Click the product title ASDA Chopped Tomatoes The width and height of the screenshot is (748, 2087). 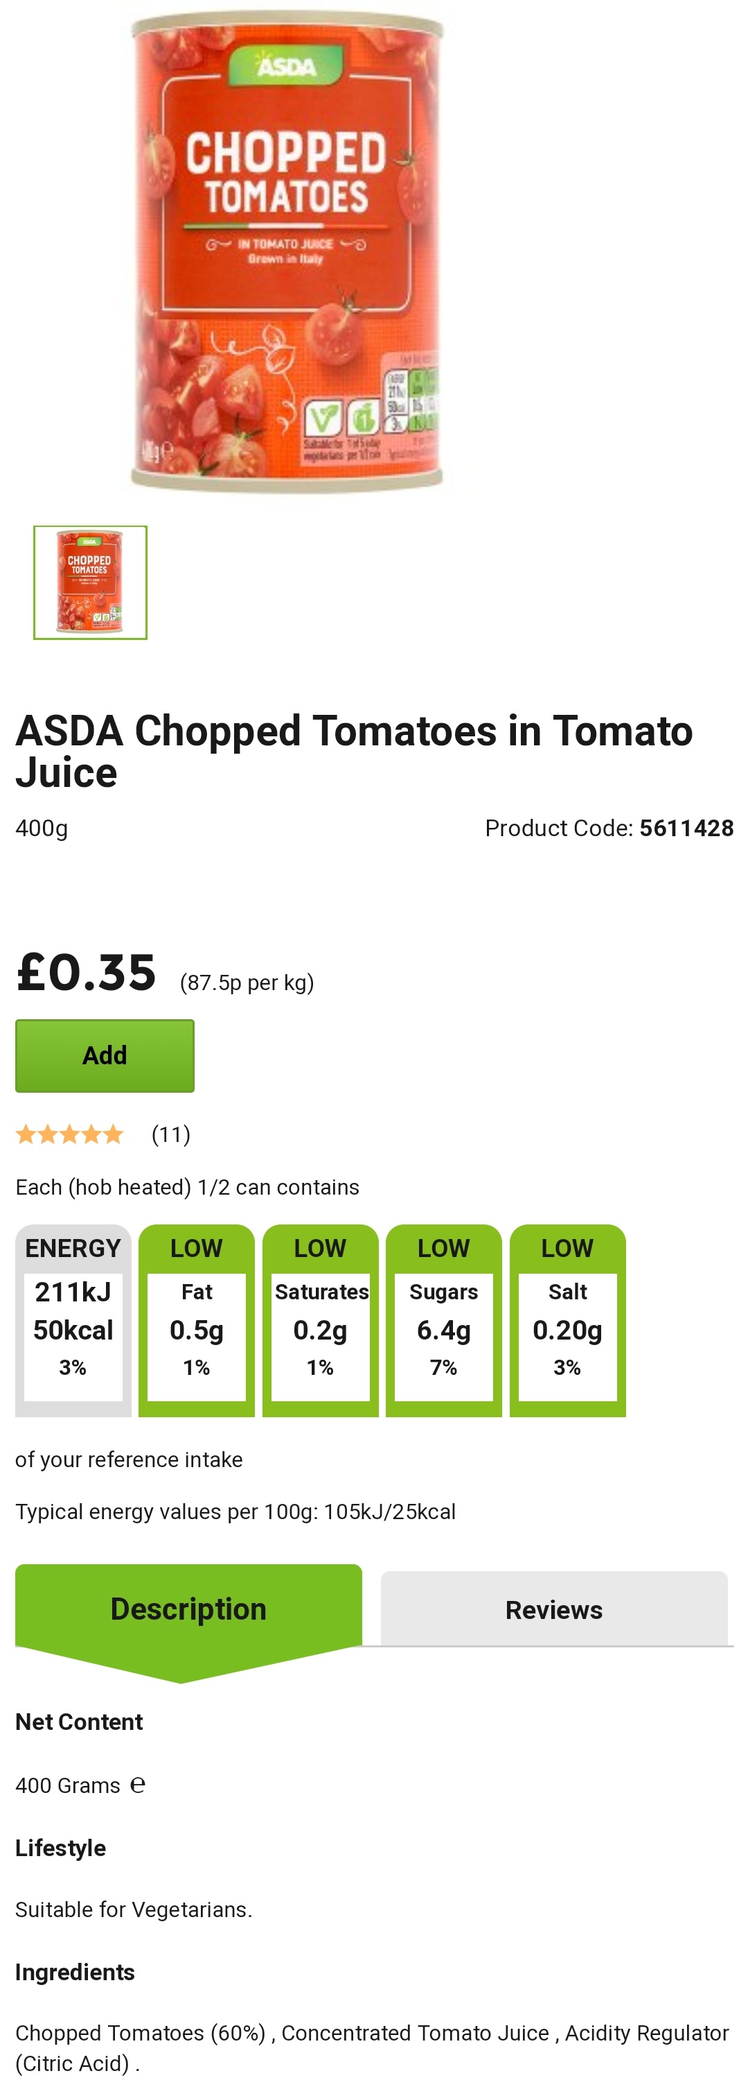pos(354,750)
